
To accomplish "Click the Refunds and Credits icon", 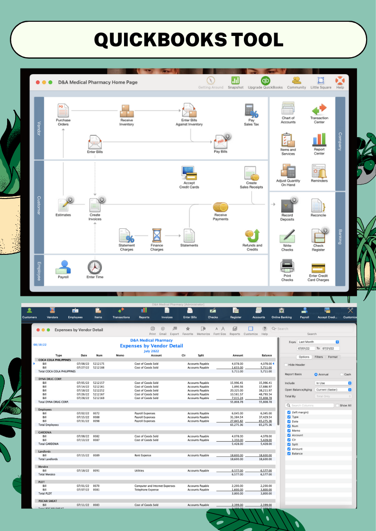I will [252, 236].
